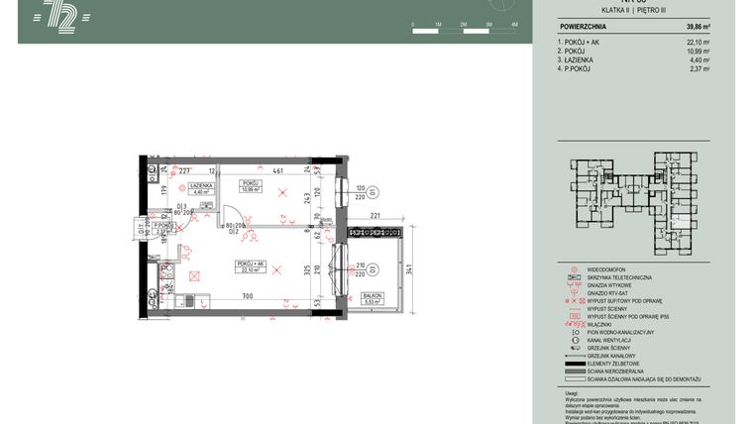Click the Wideodomofon legend symbol

point(574,270)
